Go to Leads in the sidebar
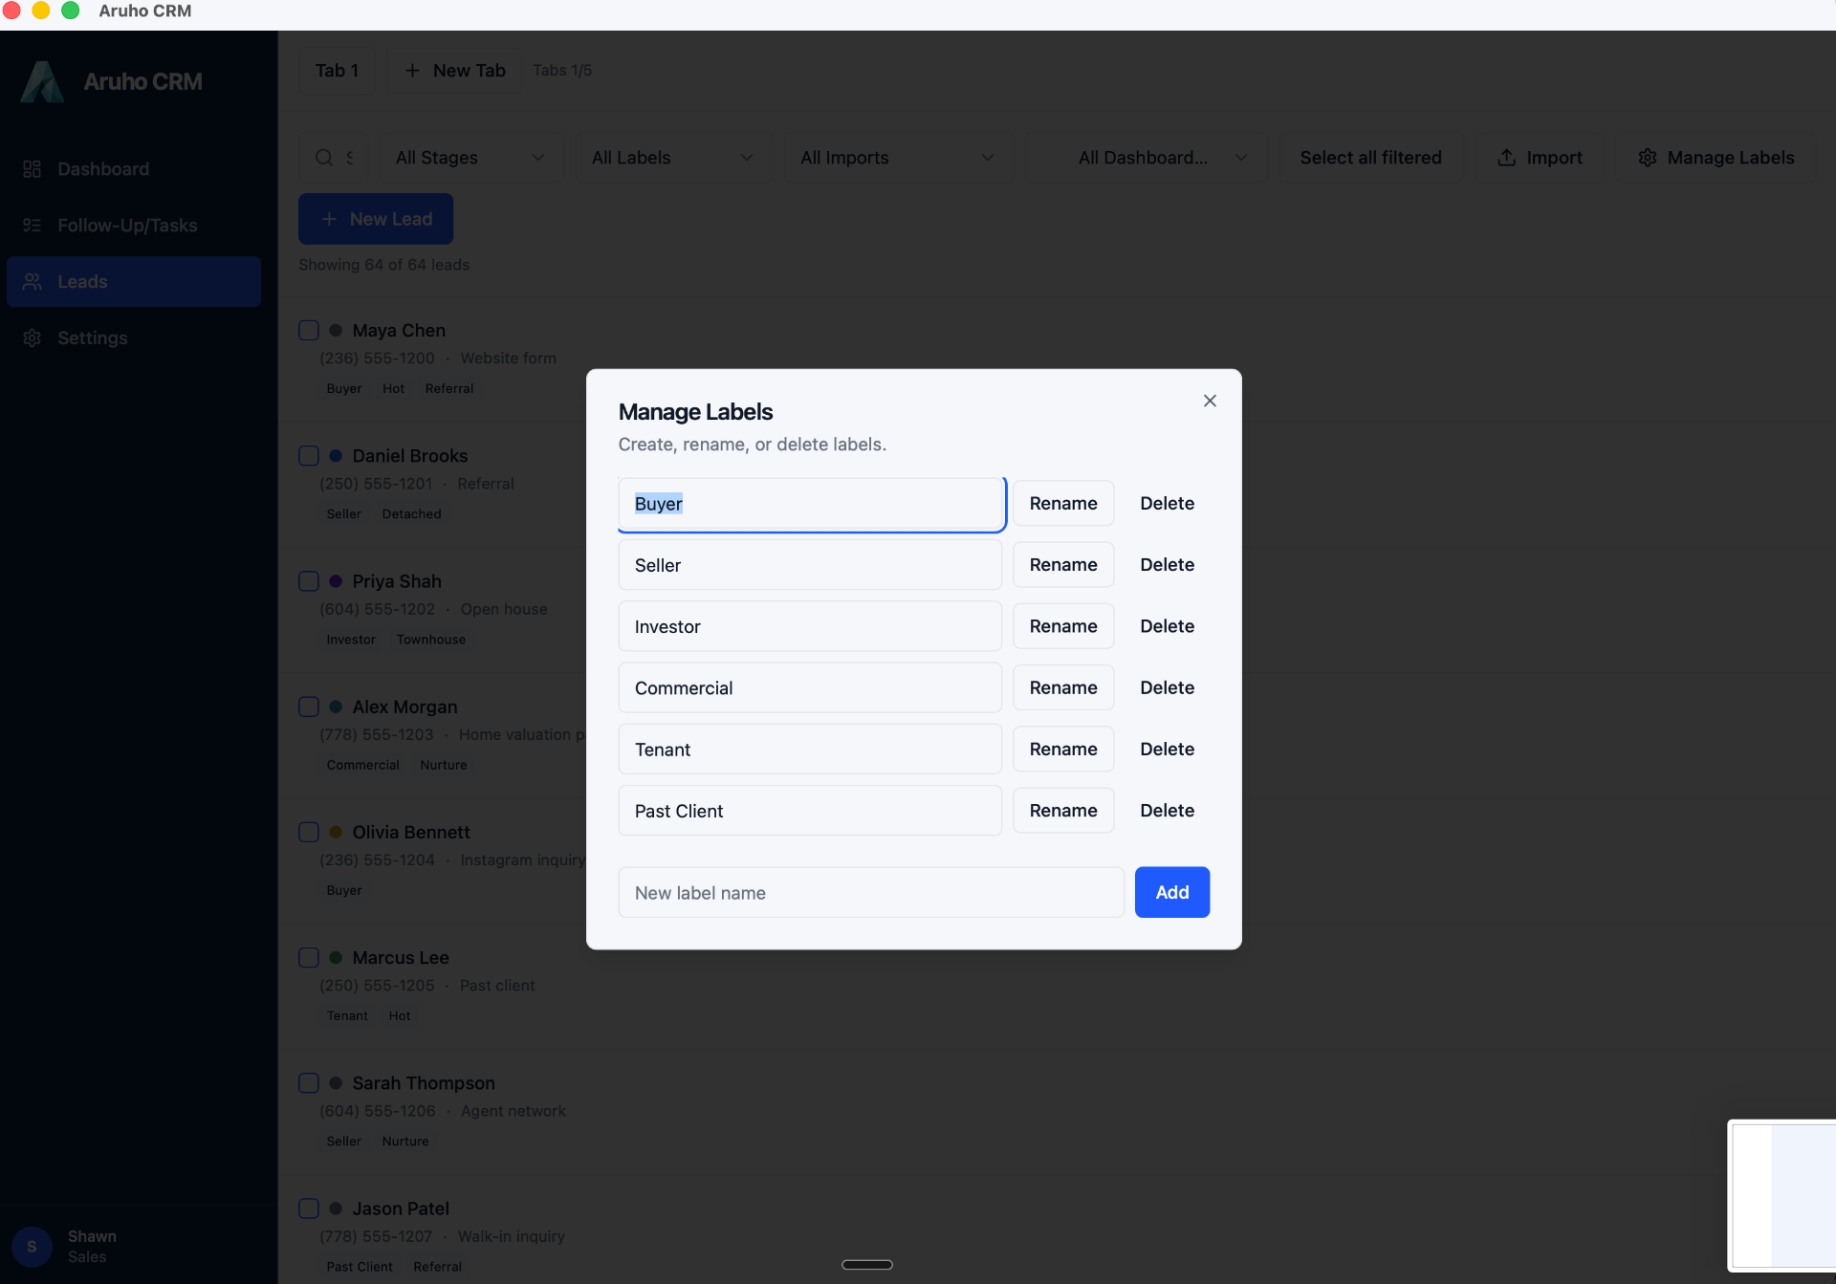Image resolution: width=1836 pixels, height=1284 pixels. [x=134, y=282]
